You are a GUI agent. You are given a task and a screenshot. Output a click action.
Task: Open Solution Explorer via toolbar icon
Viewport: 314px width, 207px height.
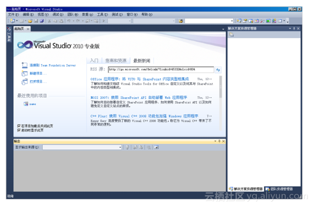pyautogui.click(x=239, y=21)
